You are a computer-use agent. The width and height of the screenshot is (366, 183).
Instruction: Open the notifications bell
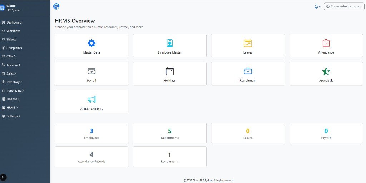tap(316, 6)
